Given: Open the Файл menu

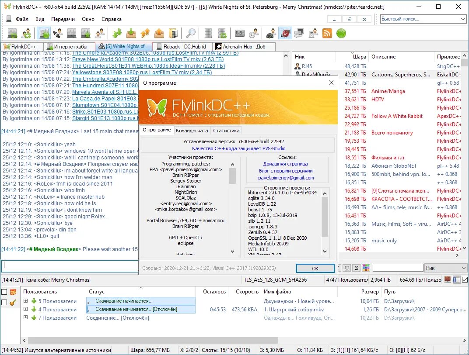Looking at the screenshot, I should click(x=22, y=19).
